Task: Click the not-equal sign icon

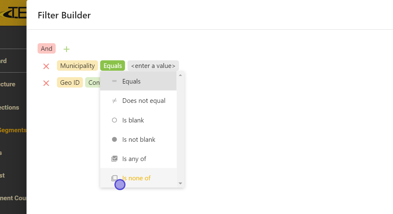Action: 114,101
